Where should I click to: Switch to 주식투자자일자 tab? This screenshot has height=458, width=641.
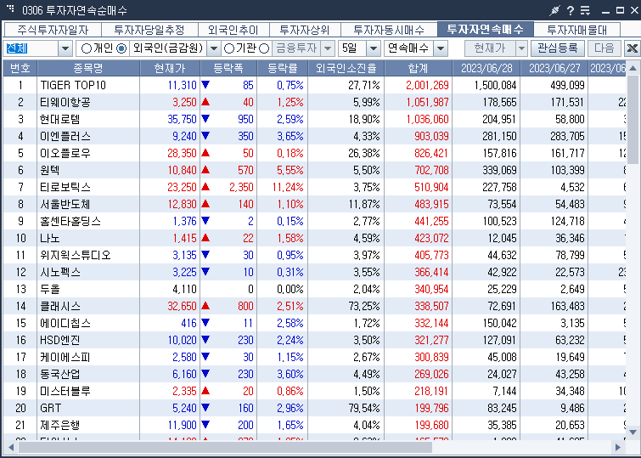(53, 30)
